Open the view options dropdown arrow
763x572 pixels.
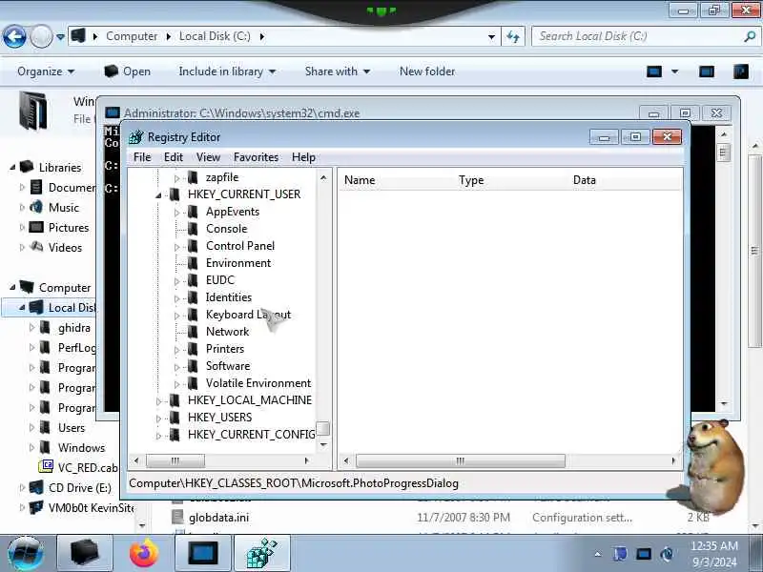coord(675,71)
